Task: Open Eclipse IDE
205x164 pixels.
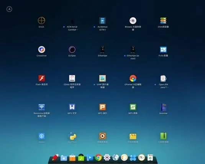Action: point(72,49)
